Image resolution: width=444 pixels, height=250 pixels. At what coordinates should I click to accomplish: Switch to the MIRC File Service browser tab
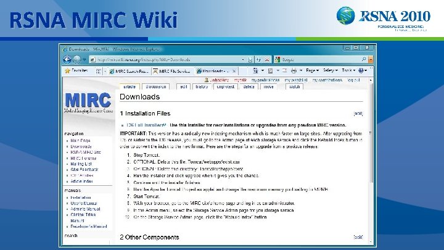click(173, 71)
